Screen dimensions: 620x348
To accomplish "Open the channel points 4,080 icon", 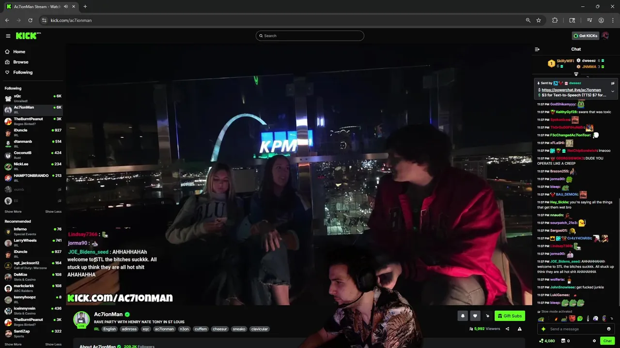I will pyautogui.click(x=541, y=341).
